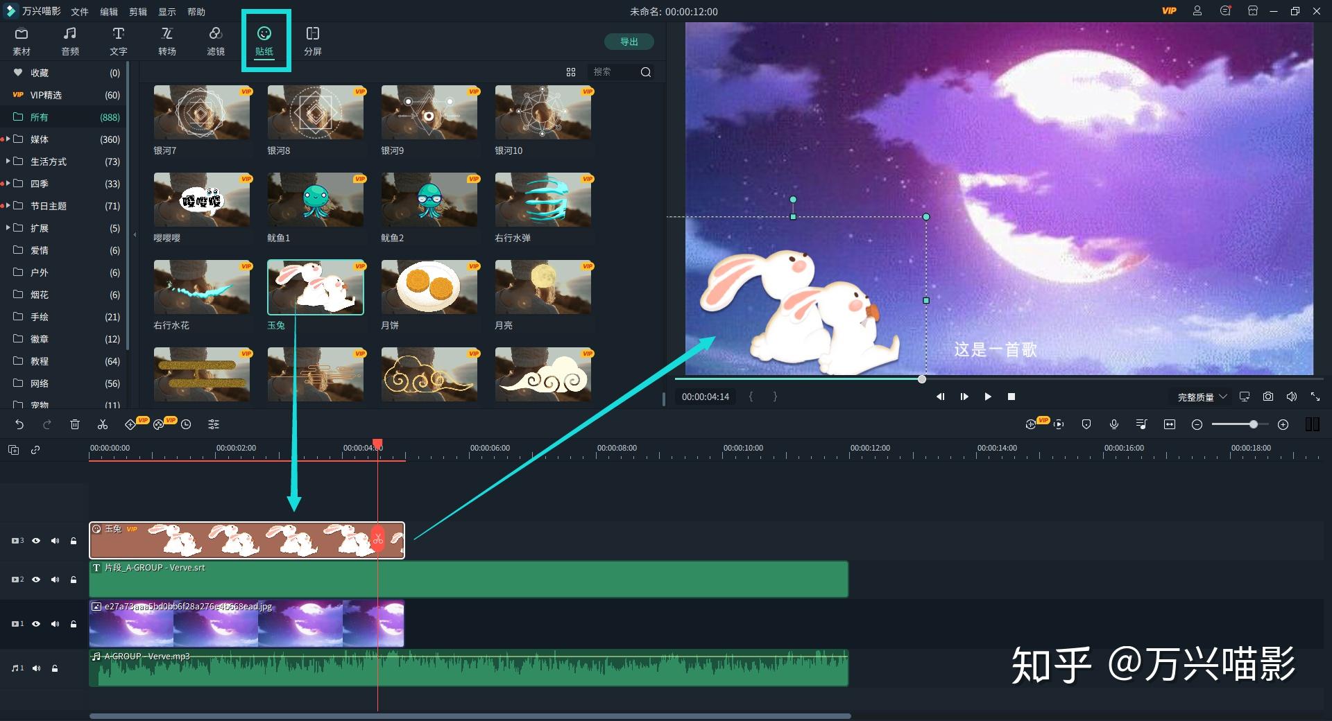Open the 转场 transitions panel
The image size is (1332, 721).
(x=167, y=41)
